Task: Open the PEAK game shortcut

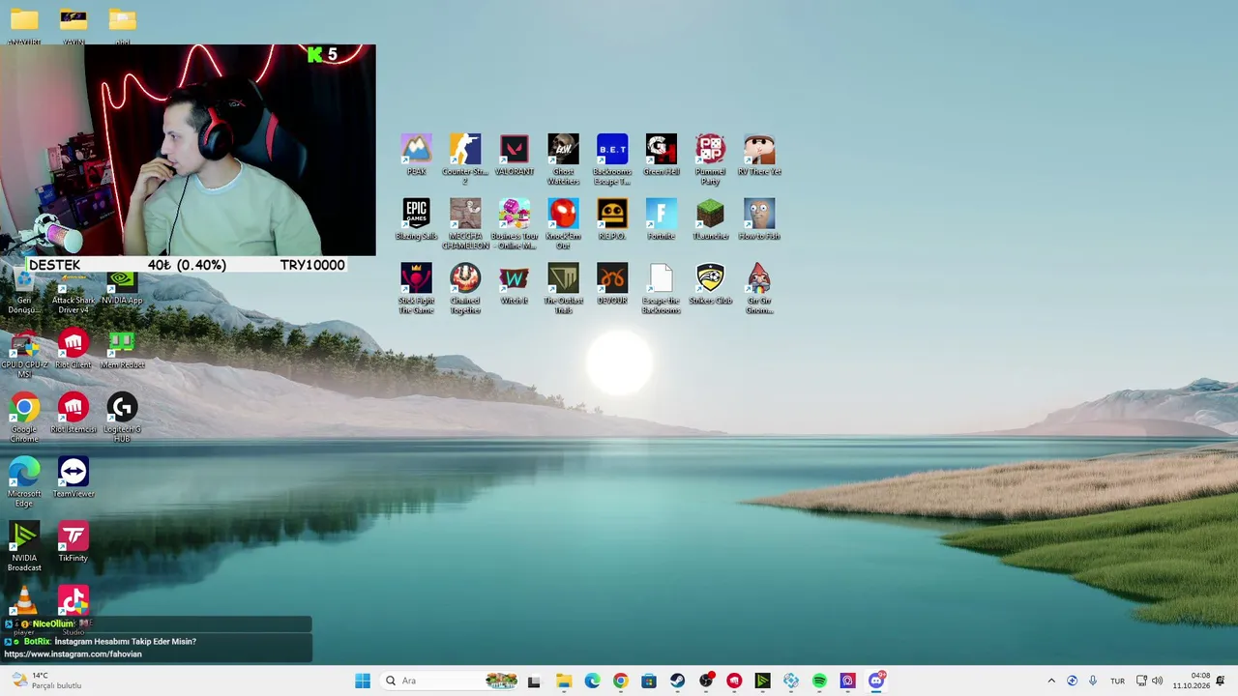Action: coord(416,155)
